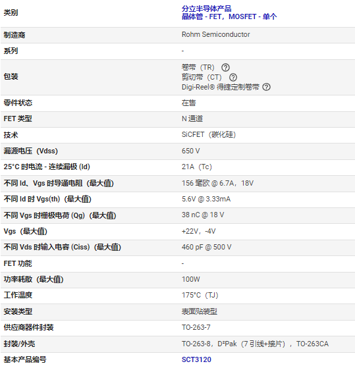This screenshot has width=355, height=368.
Task: Click the N 通道 FET type value
Action: 192,118
